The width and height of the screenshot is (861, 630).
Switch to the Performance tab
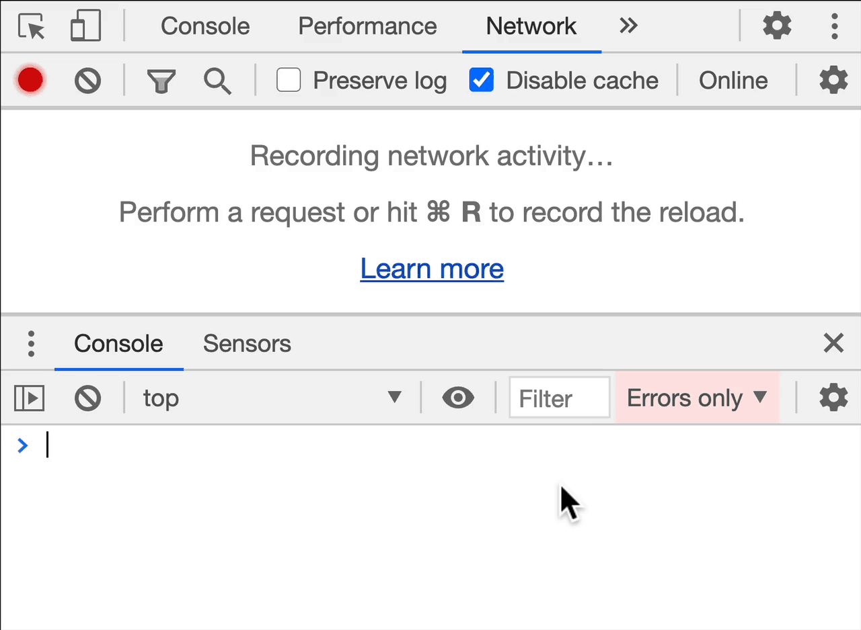click(367, 26)
